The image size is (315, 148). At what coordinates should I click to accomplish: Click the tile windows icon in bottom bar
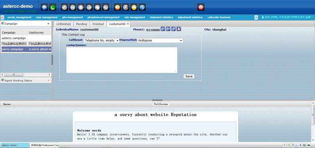click(x=305, y=145)
